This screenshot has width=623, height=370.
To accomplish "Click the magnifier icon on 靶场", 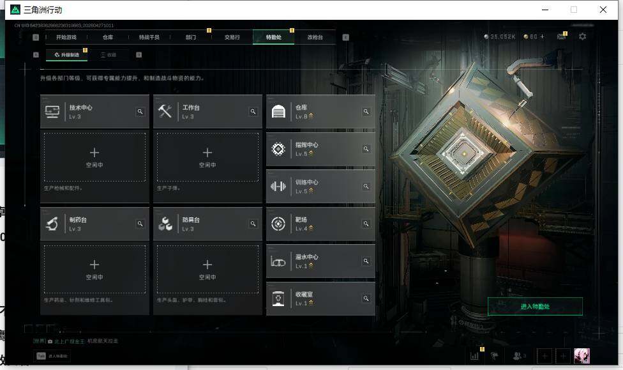I will point(366,224).
